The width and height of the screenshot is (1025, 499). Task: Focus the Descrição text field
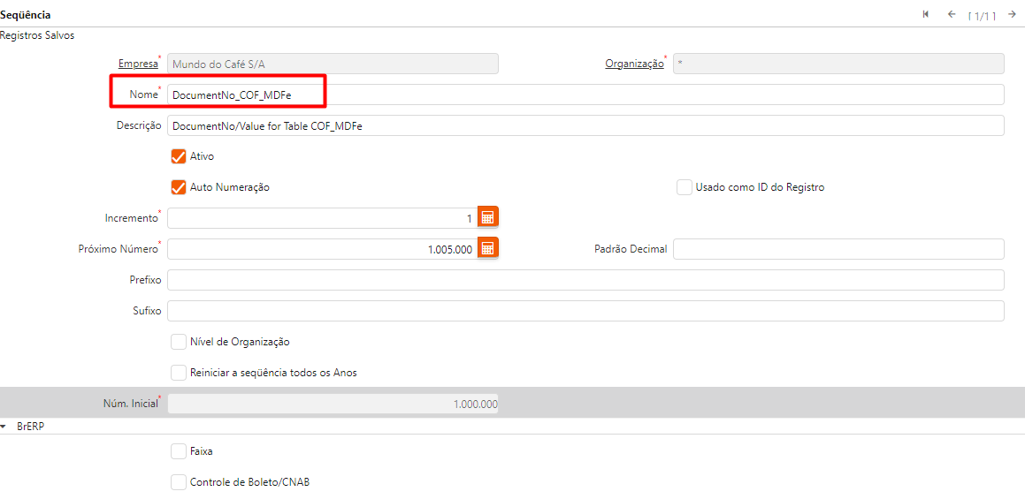click(585, 125)
